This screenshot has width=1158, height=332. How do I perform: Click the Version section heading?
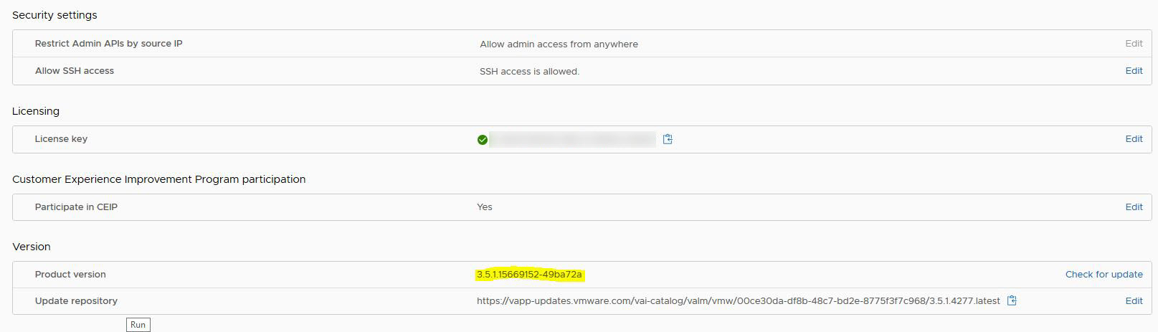(32, 247)
